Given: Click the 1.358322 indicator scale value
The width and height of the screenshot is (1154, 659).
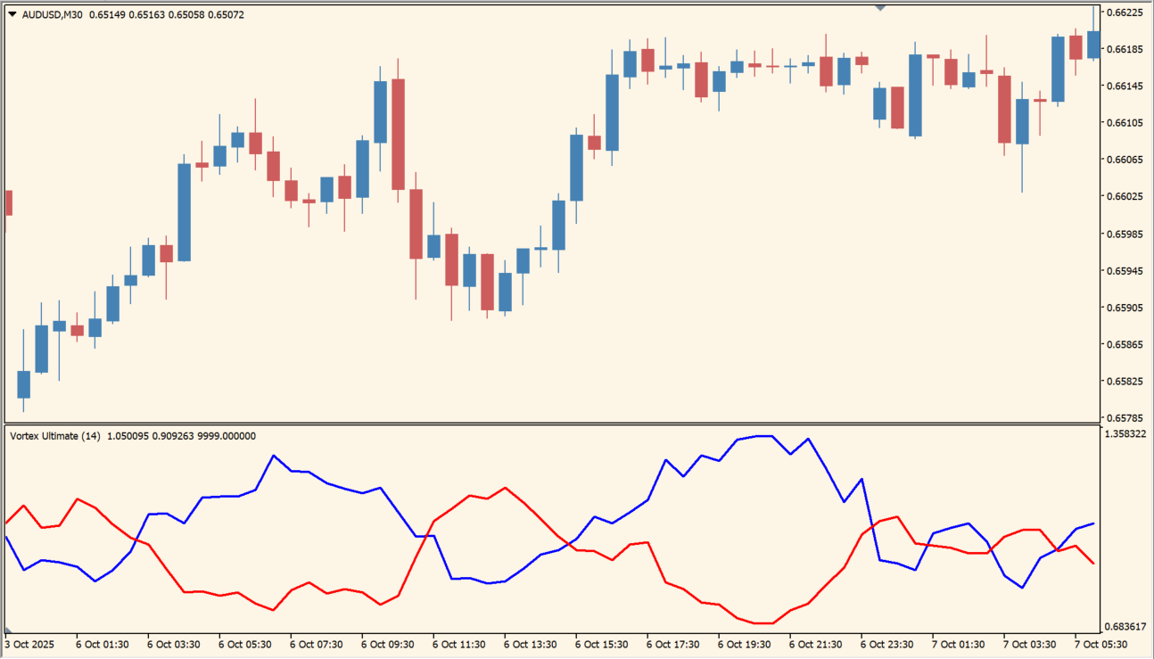Looking at the screenshot, I should (x=1125, y=434).
